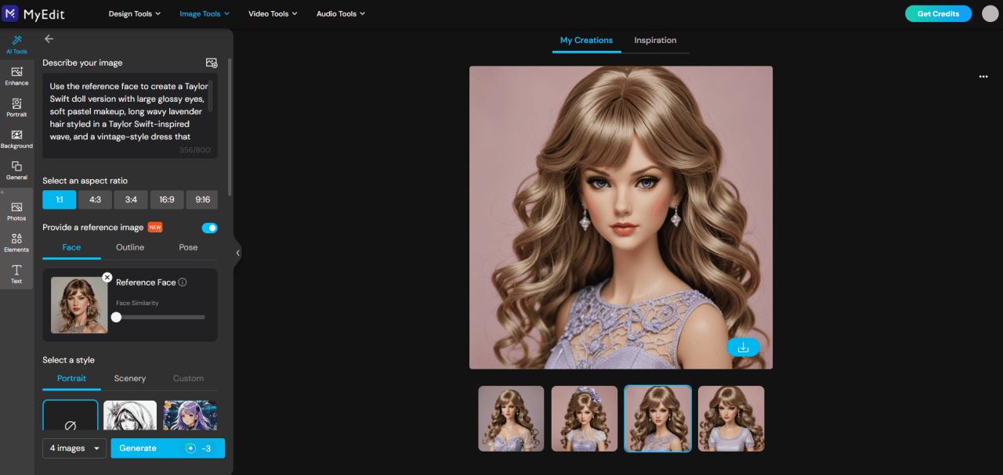The image size is (1003, 475).
Task: Toggle off Provide a reference image
Action: [x=209, y=227]
